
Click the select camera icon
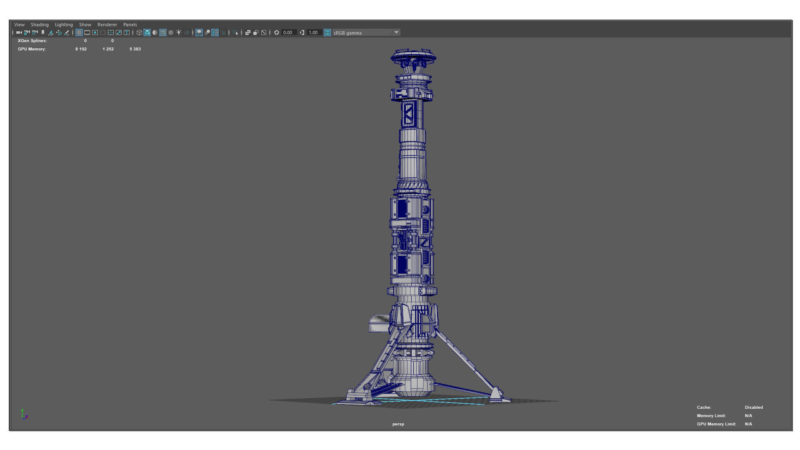pyautogui.click(x=19, y=32)
